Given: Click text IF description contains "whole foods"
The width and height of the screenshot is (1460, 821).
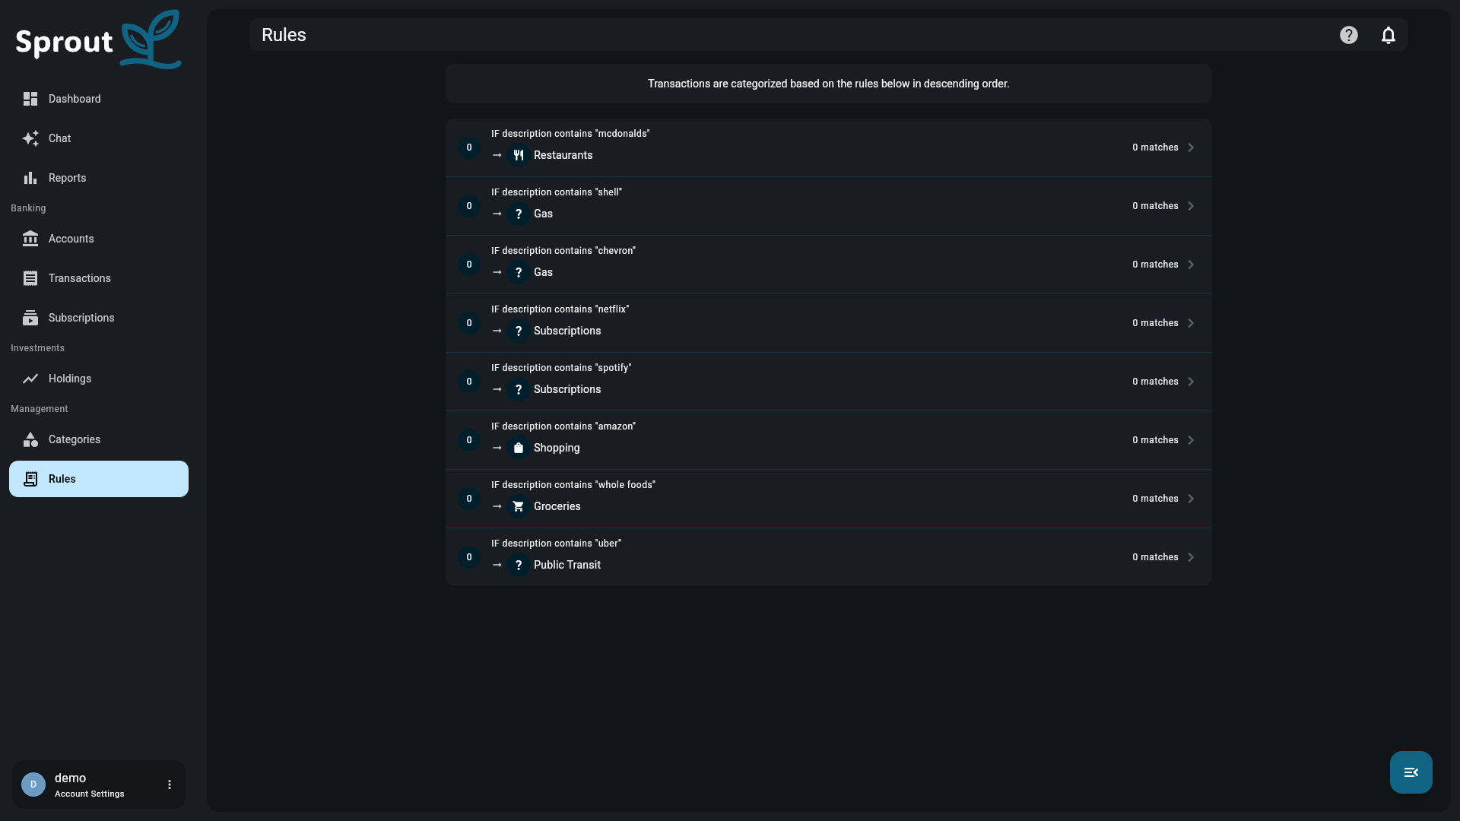Looking at the screenshot, I should point(573,485).
